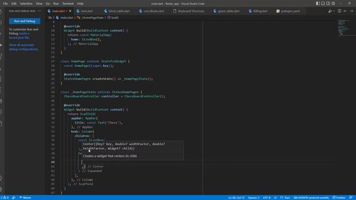The height and width of the screenshot is (200, 356).
Task: Select the Dart language mode
Action: [x=285, y=198]
